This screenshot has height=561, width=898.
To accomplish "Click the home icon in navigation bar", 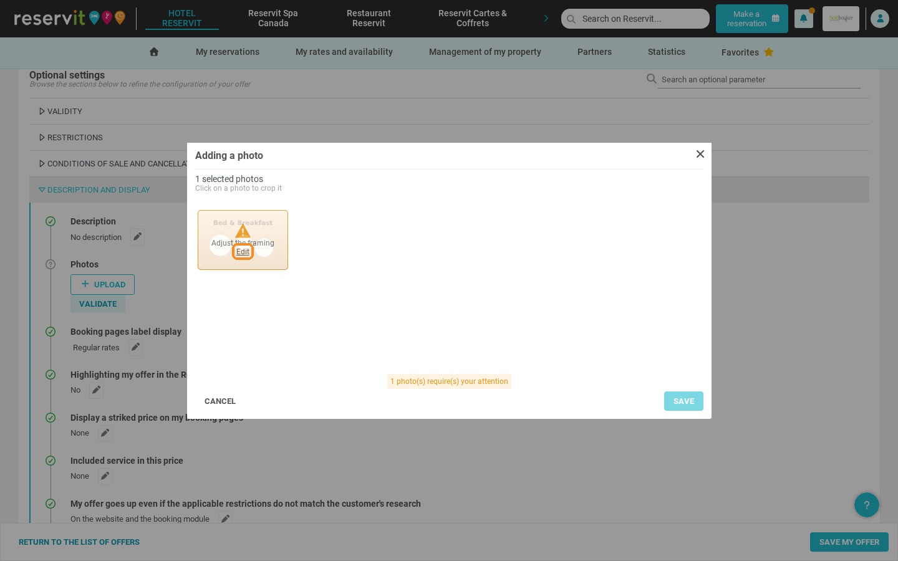I will (x=154, y=52).
